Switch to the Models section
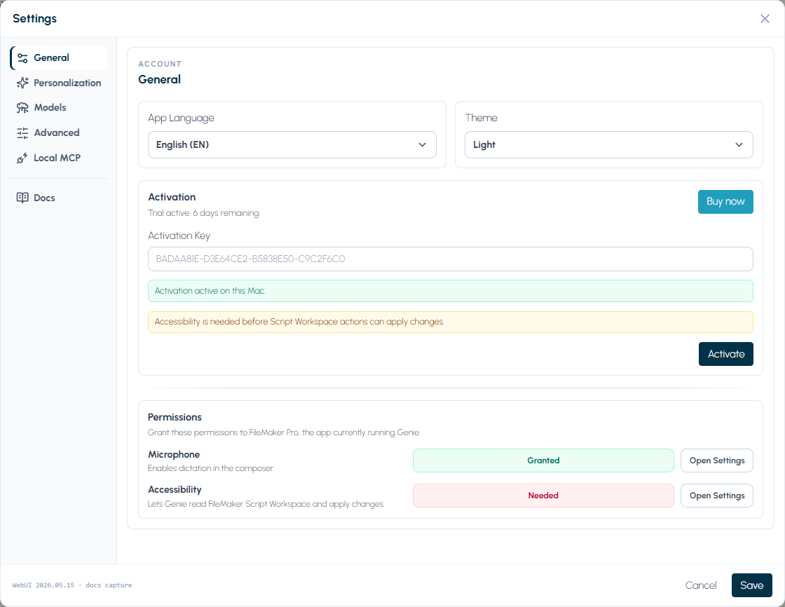This screenshot has width=785, height=607. [59, 108]
